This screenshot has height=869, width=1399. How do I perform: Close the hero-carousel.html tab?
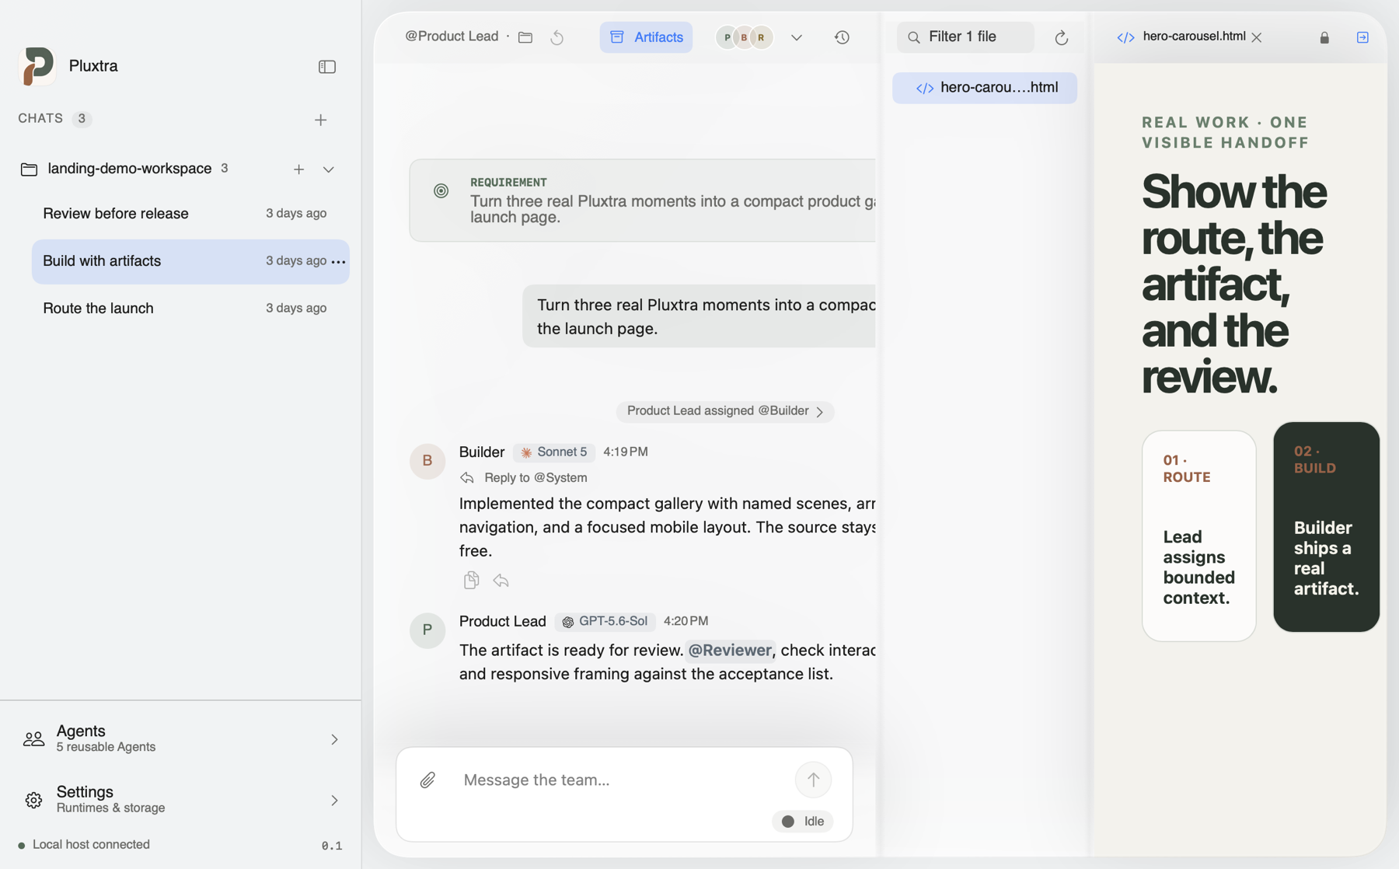tap(1257, 37)
